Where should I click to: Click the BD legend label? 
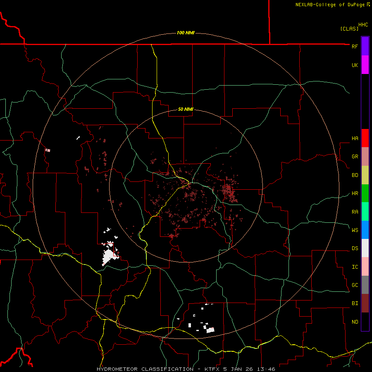(x=355, y=175)
